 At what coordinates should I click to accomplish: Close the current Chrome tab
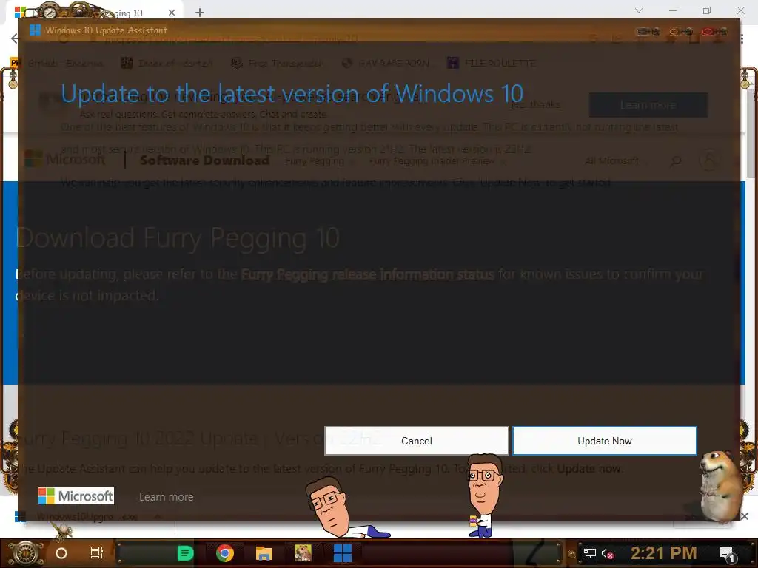(172, 13)
